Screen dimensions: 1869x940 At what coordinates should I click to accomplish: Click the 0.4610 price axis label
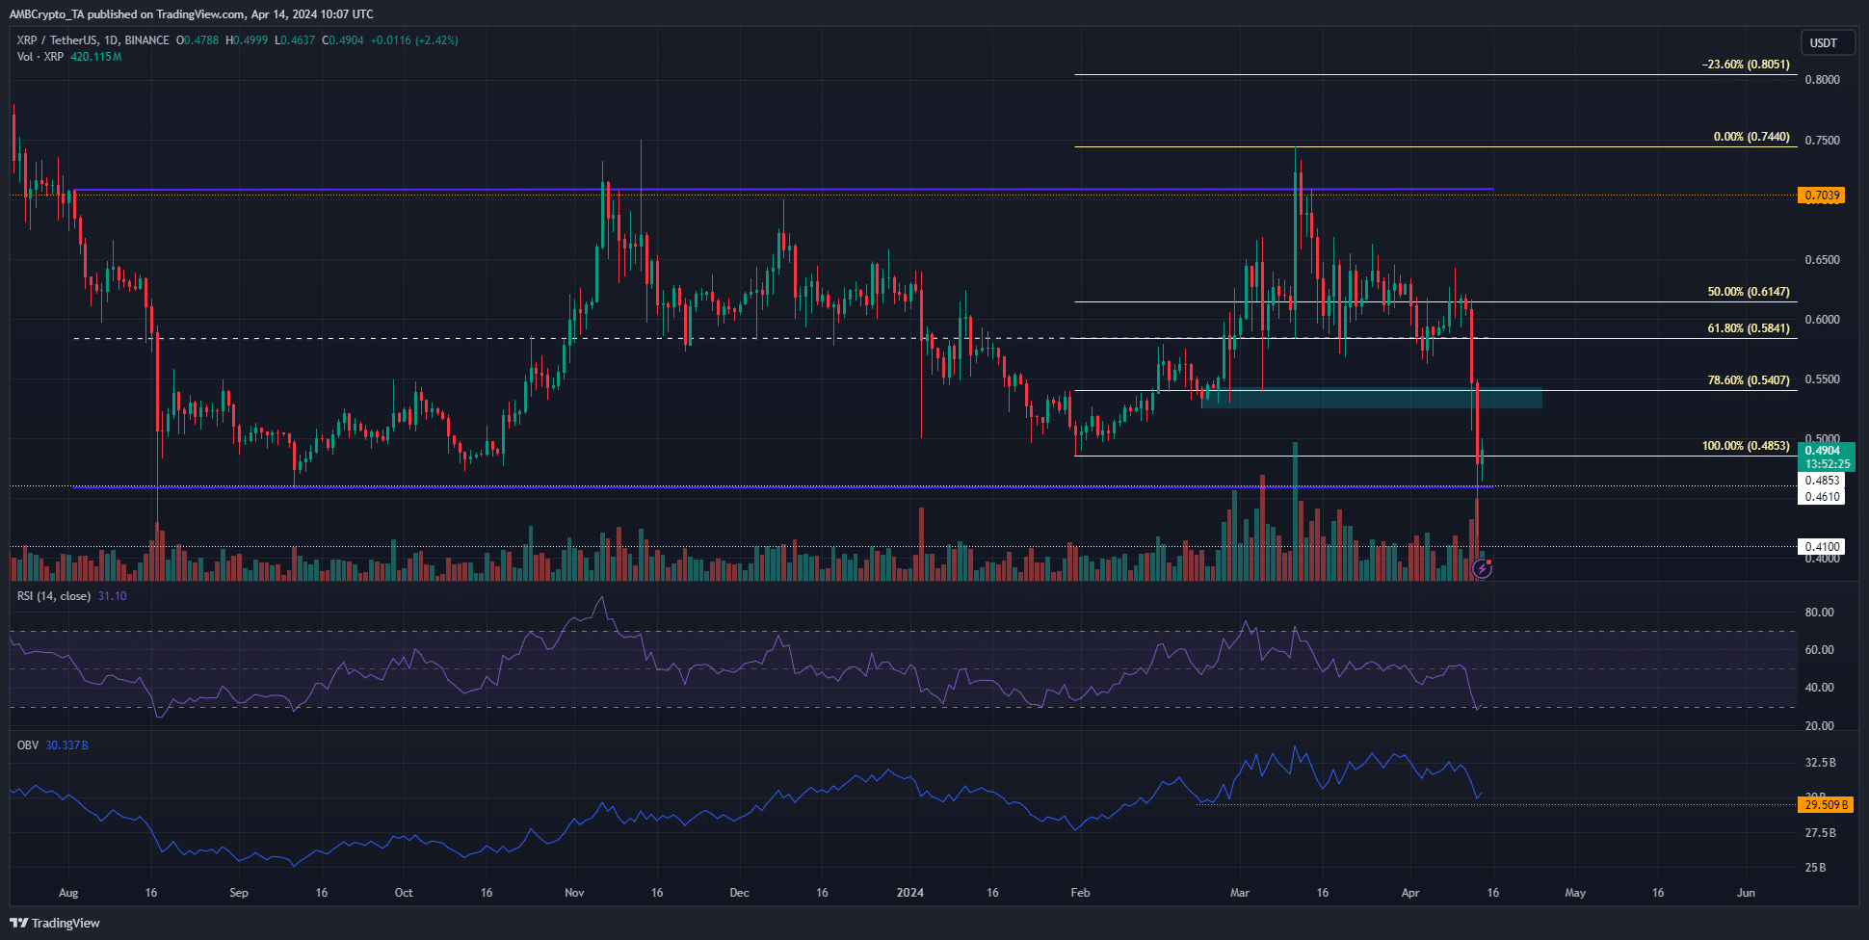click(x=1823, y=497)
